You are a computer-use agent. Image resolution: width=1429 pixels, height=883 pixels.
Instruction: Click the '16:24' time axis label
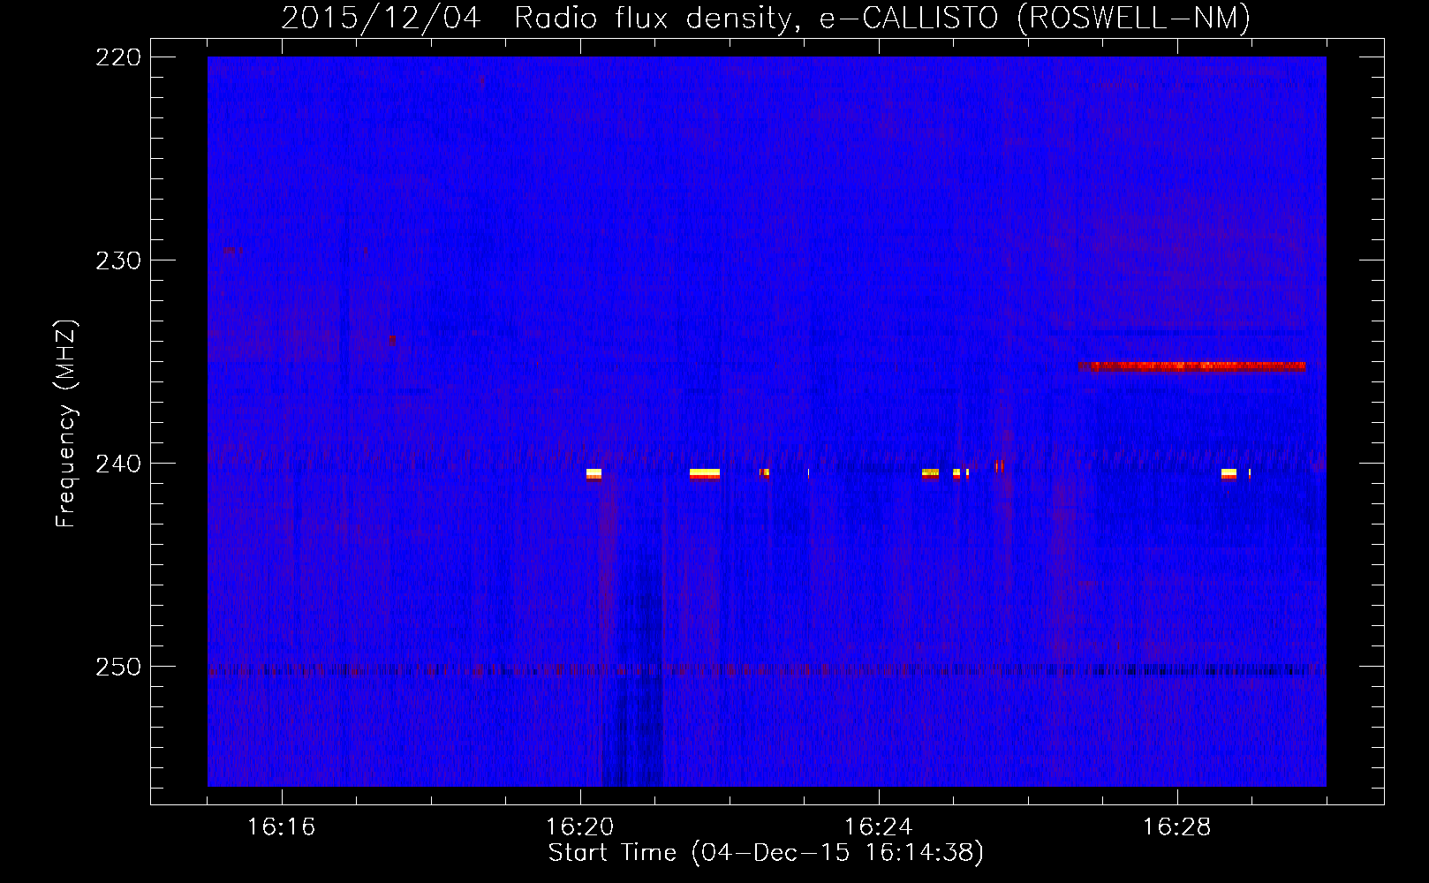[878, 827]
